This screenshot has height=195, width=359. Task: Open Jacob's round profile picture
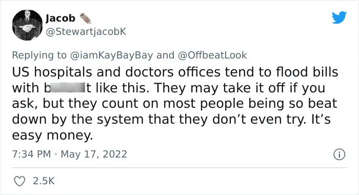[27, 25]
